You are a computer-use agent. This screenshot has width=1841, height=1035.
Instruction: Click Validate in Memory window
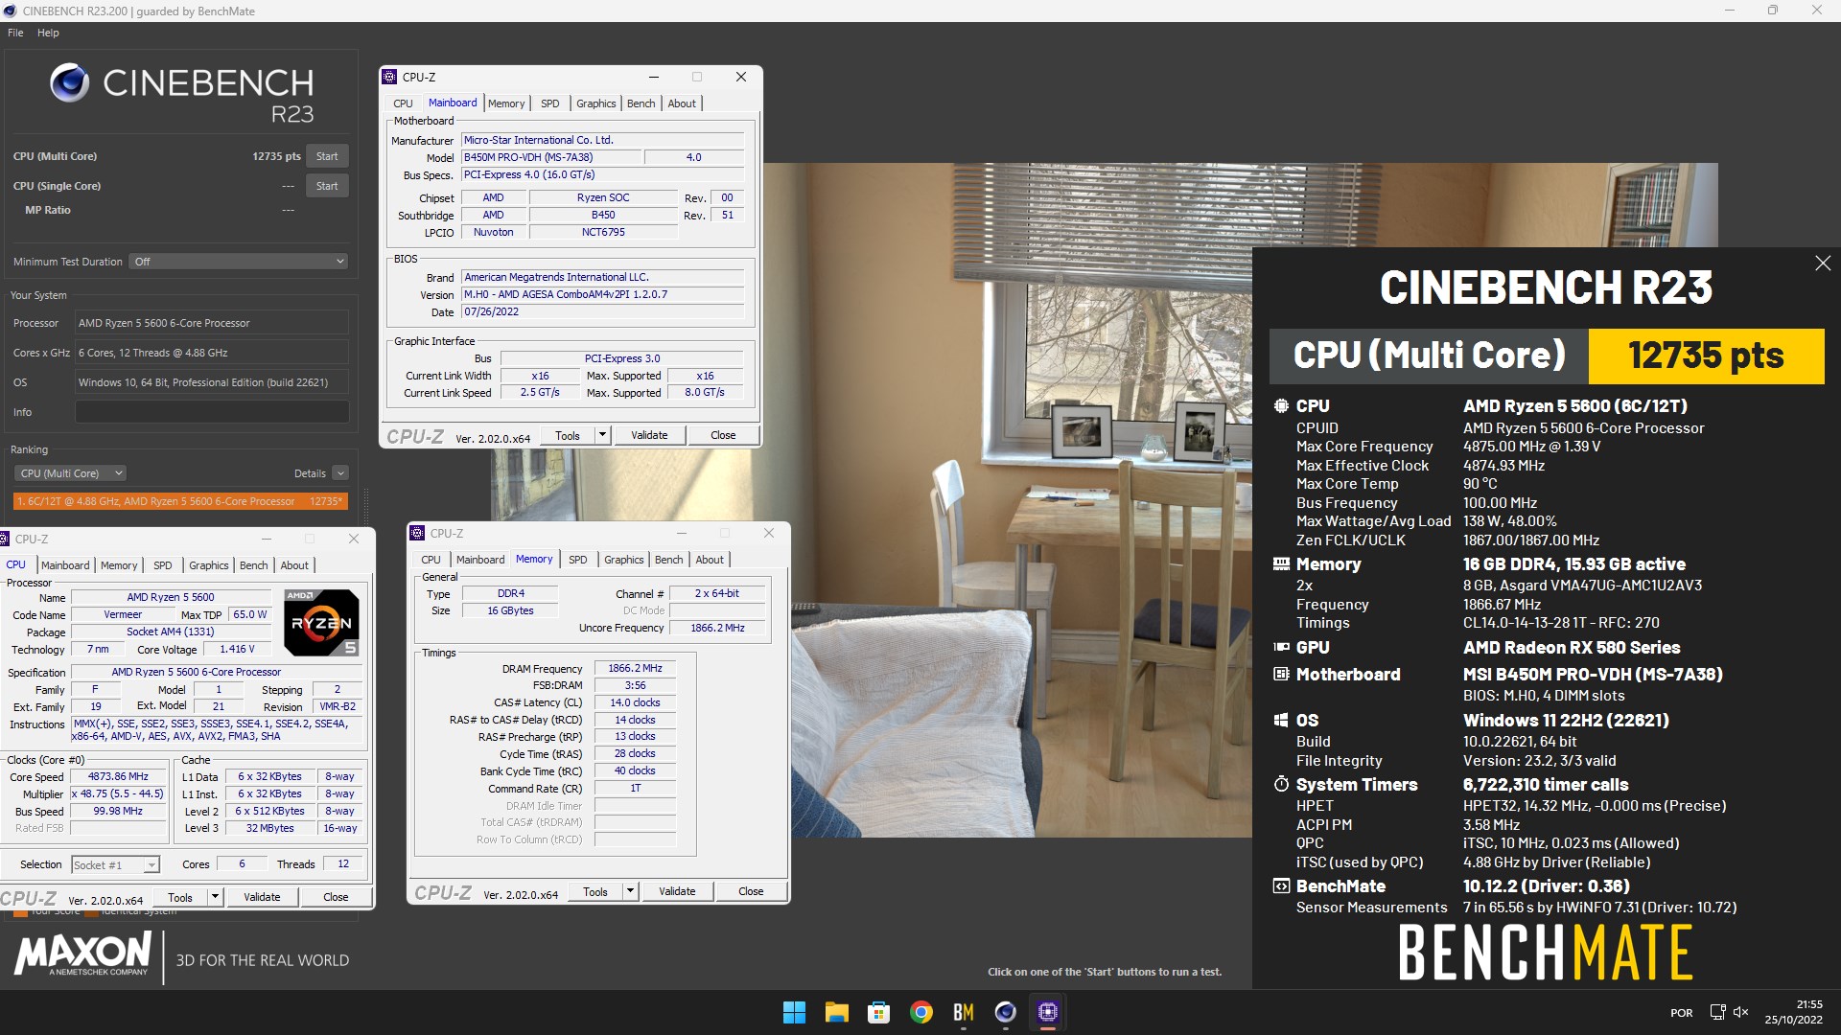click(x=677, y=891)
